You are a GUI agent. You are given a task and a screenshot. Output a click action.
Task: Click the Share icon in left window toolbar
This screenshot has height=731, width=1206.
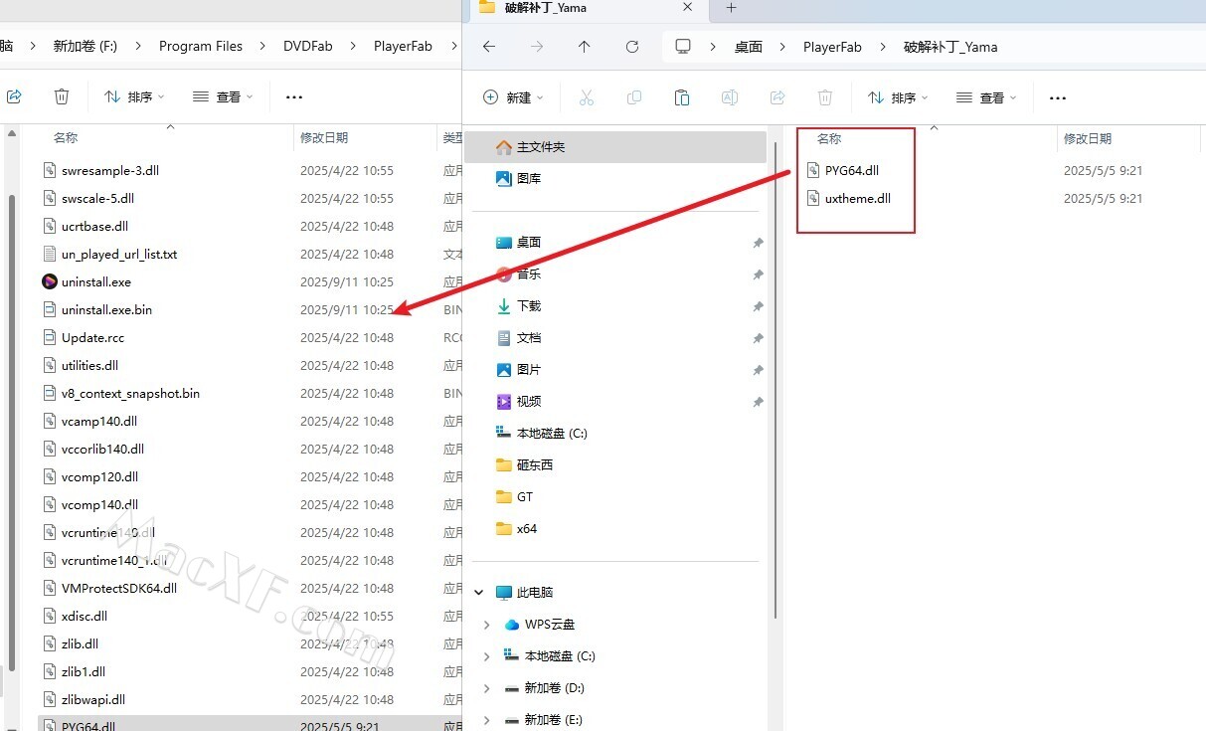pyautogui.click(x=14, y=96)
